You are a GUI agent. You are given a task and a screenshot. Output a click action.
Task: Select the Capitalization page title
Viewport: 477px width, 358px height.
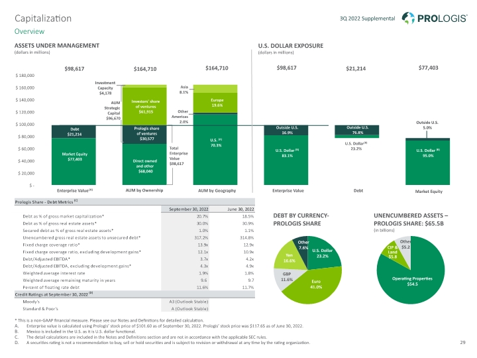(x=43, y=19)
